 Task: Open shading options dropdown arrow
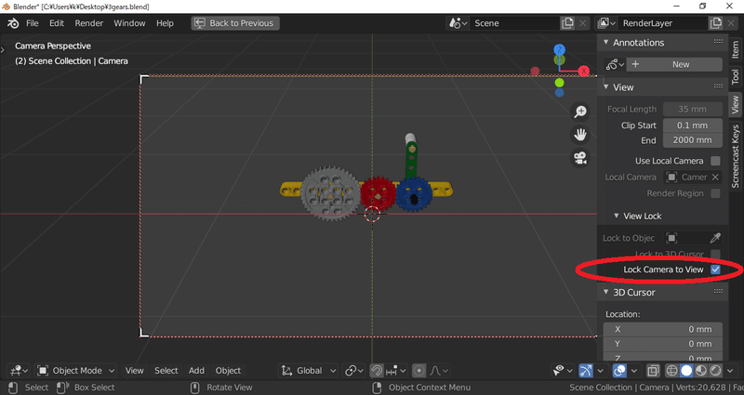point(730,371)
